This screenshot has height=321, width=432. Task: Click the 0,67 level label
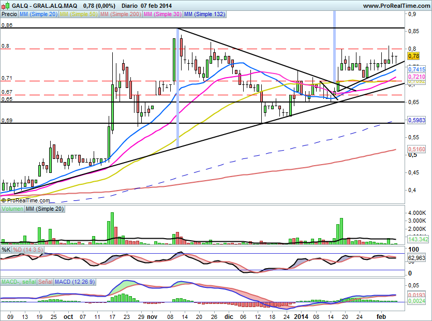tap(7, 92)
